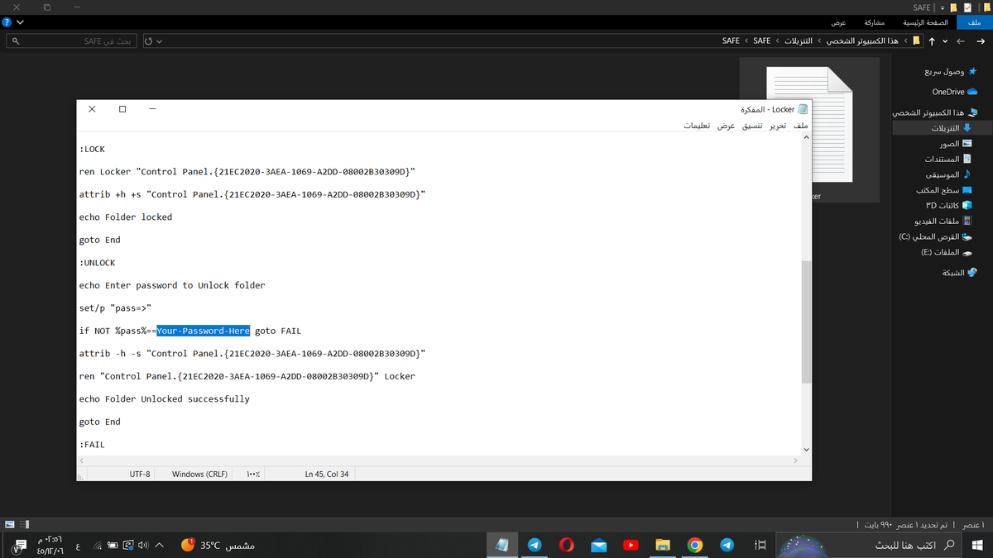Click Explorer help question mark icon
993x558 pixels.
click(x=7, y=22)
